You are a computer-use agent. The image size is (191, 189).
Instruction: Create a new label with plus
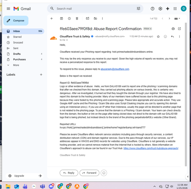point(41,75)
